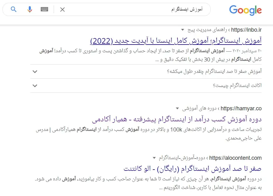
Task: Open the options arrow beside the inbo.ir result
Action: click(183, 30)
